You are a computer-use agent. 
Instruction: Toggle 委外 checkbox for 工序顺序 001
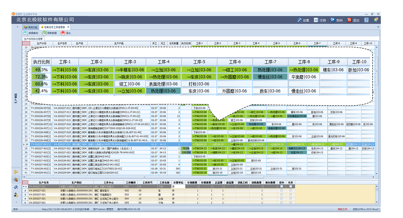tap(281, 186)
